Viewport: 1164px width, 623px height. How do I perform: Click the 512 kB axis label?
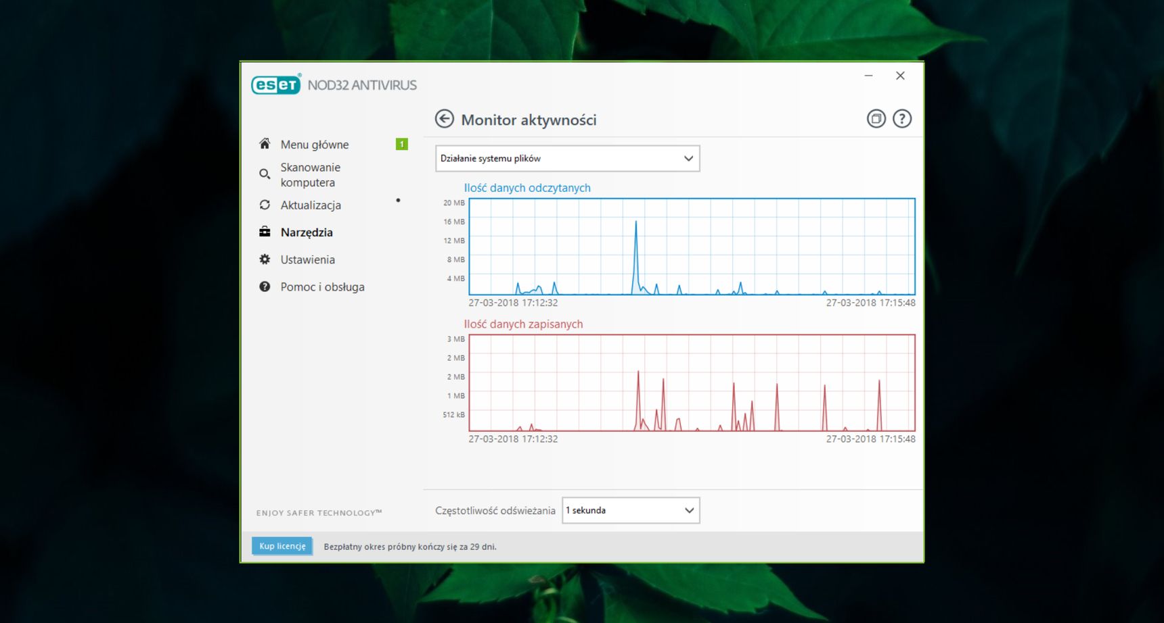pos(453,415)
